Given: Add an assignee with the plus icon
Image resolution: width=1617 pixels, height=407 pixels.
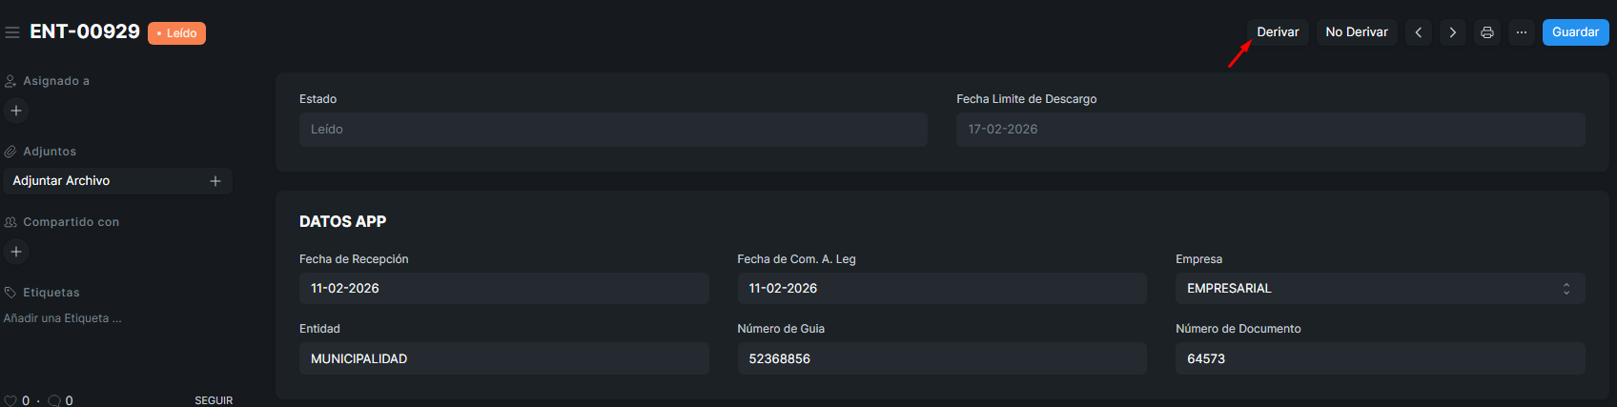Looking at the screenshot, I should (16, 111).
